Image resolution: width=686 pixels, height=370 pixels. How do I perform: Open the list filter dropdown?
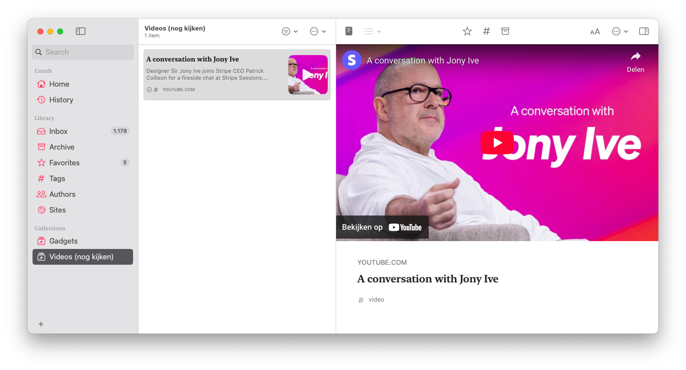coord(290,31)
